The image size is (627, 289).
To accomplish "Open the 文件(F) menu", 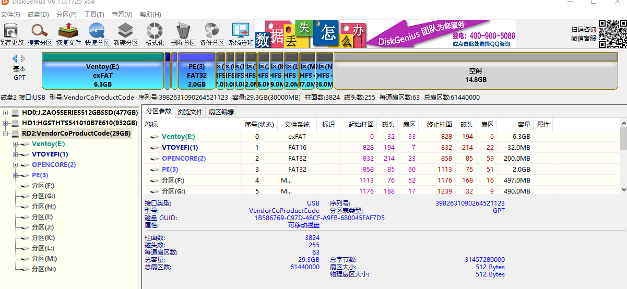I will [10, 15].
